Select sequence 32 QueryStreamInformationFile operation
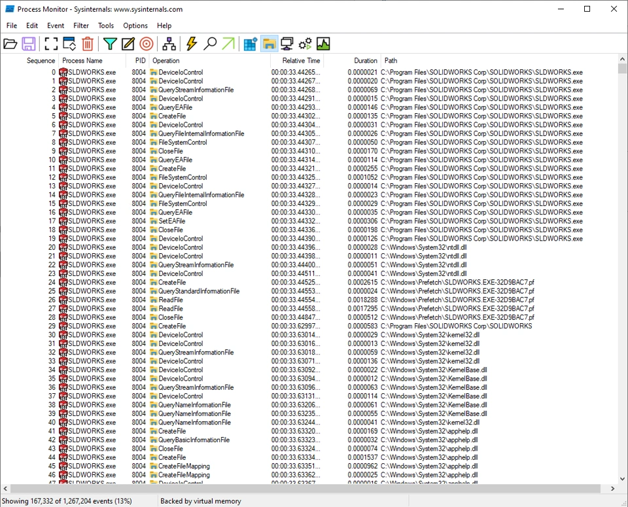Viewport: 628px width, 507px height. (196, 353)
